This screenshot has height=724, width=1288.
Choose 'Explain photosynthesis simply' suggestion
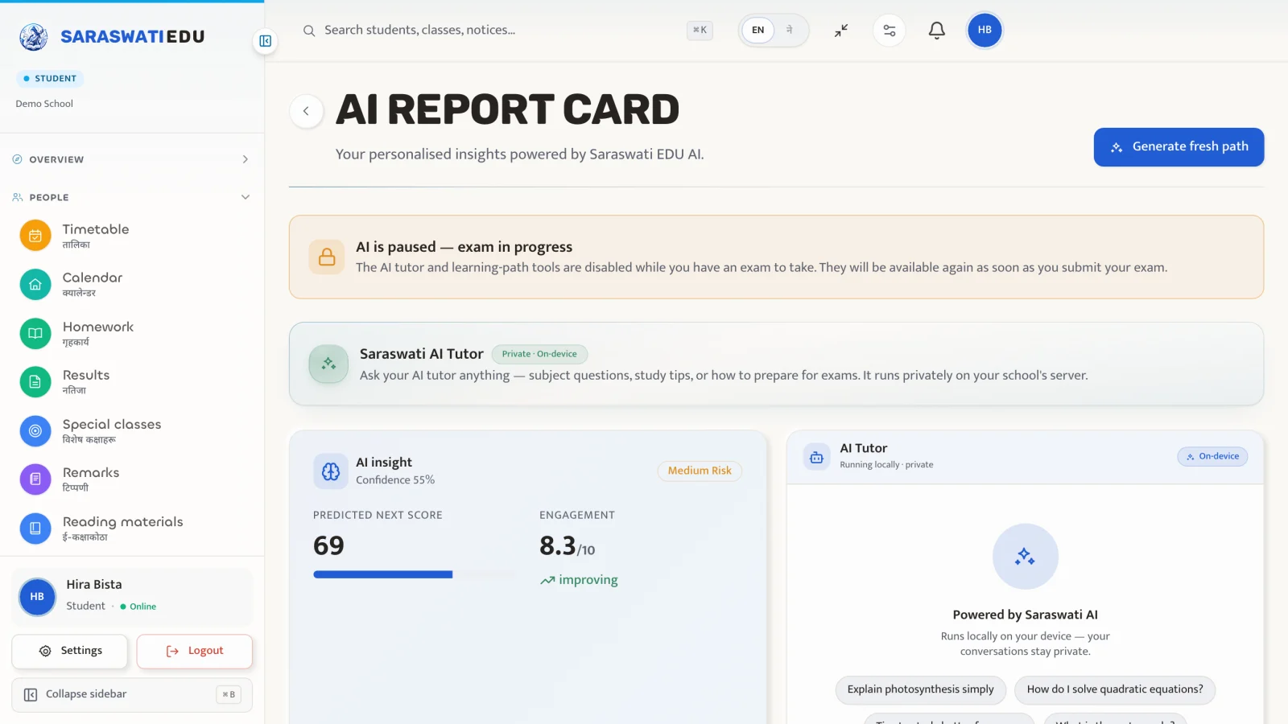click(921, 690)
